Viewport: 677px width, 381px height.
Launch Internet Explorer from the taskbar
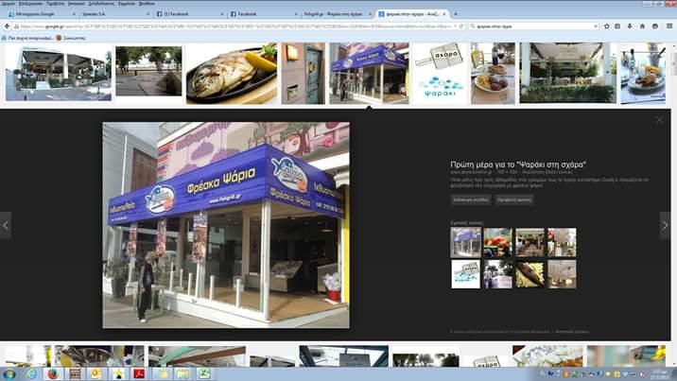[x=31, y=374]
